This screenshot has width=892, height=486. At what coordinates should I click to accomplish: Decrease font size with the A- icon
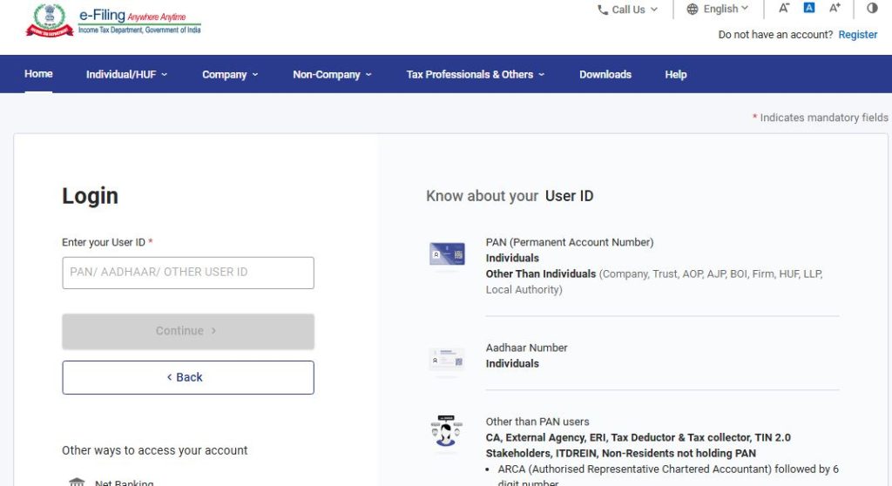coord(784,8)
